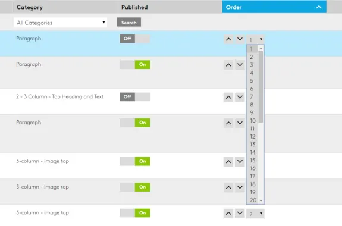The width and height of the screenshot is (342, 226).
Task: Pick 20 in the order list
Action: 252,200
